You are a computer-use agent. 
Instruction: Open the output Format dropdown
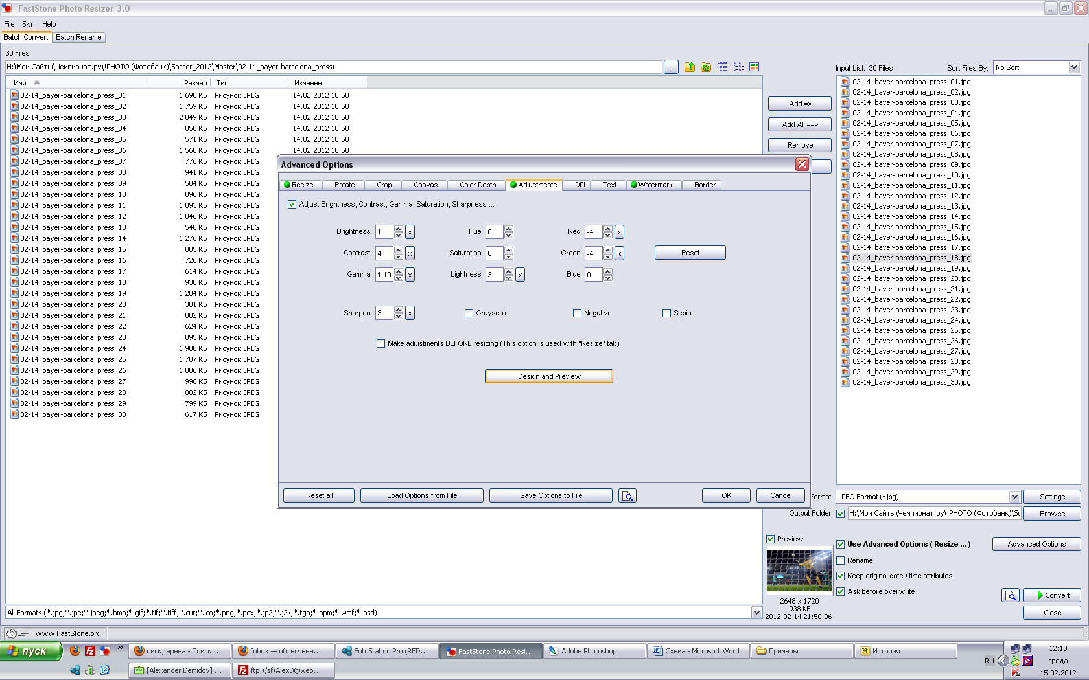1014,497
